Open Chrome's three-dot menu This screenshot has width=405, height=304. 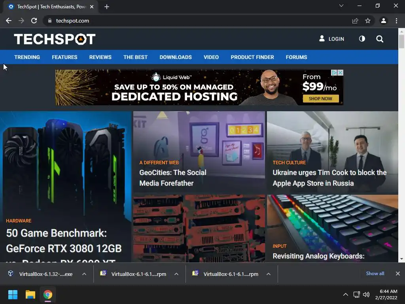coord(396,21)
